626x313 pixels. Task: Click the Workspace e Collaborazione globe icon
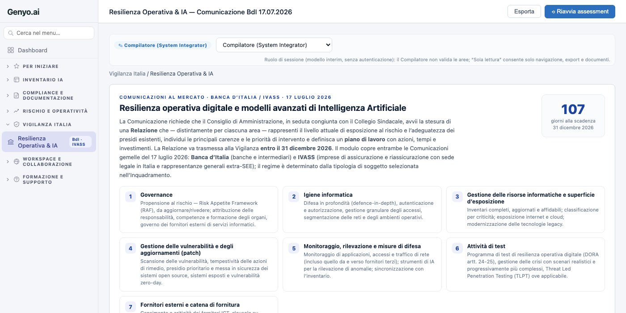point(17,161)
